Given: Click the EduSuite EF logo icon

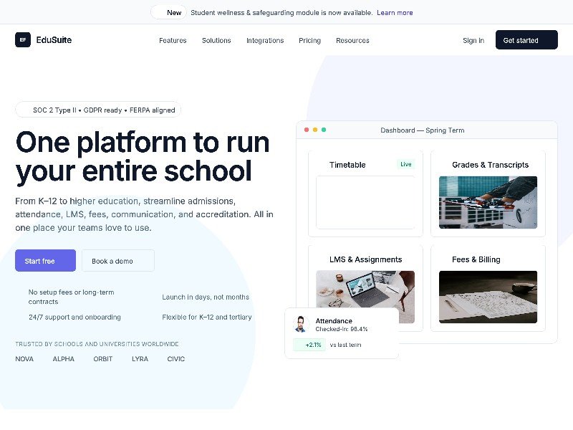Looking at the screenshot, I should [23, 40].
